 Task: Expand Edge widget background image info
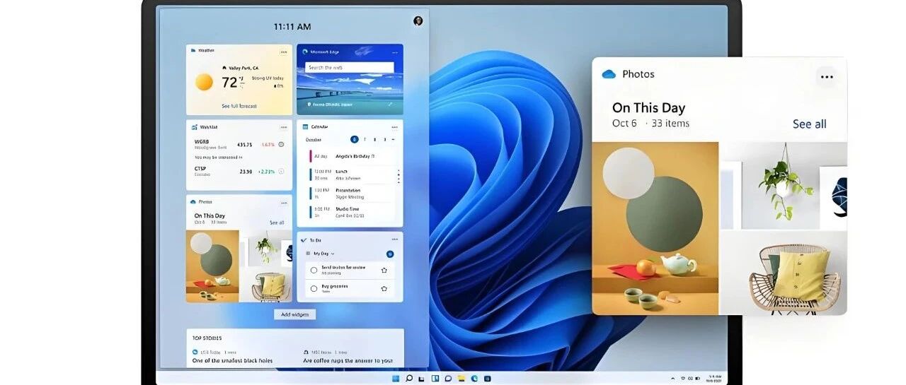[x=390, y=105]
